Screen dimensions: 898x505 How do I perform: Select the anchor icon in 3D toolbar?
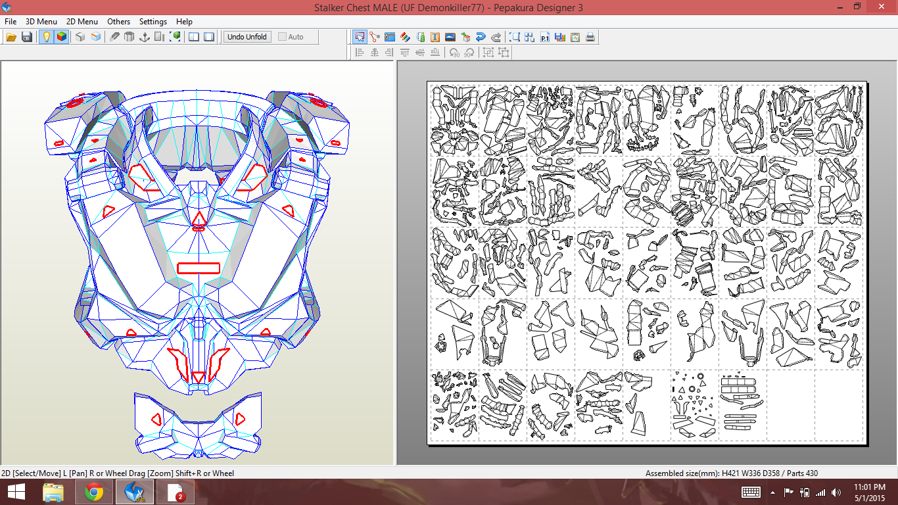click(x=145, y=37)
